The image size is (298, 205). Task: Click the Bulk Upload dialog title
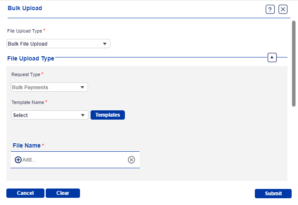(25, 8)
